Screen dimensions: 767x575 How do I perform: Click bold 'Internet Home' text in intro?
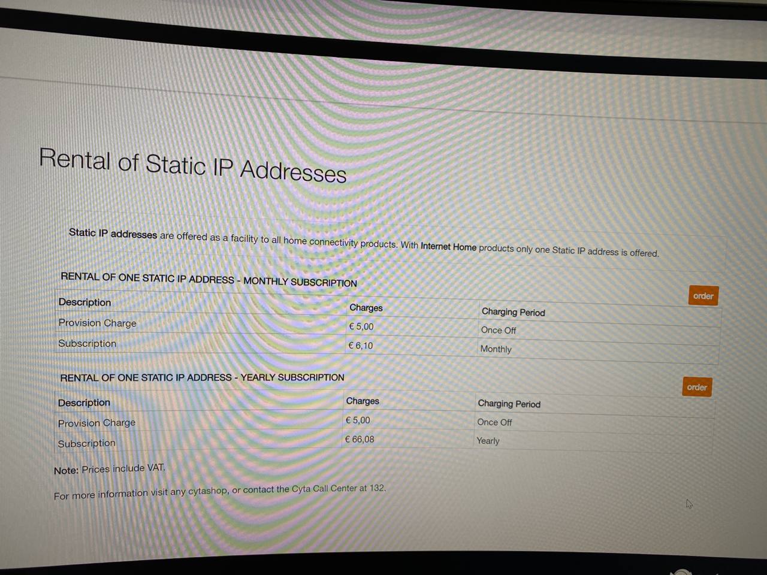click(448, 247)
